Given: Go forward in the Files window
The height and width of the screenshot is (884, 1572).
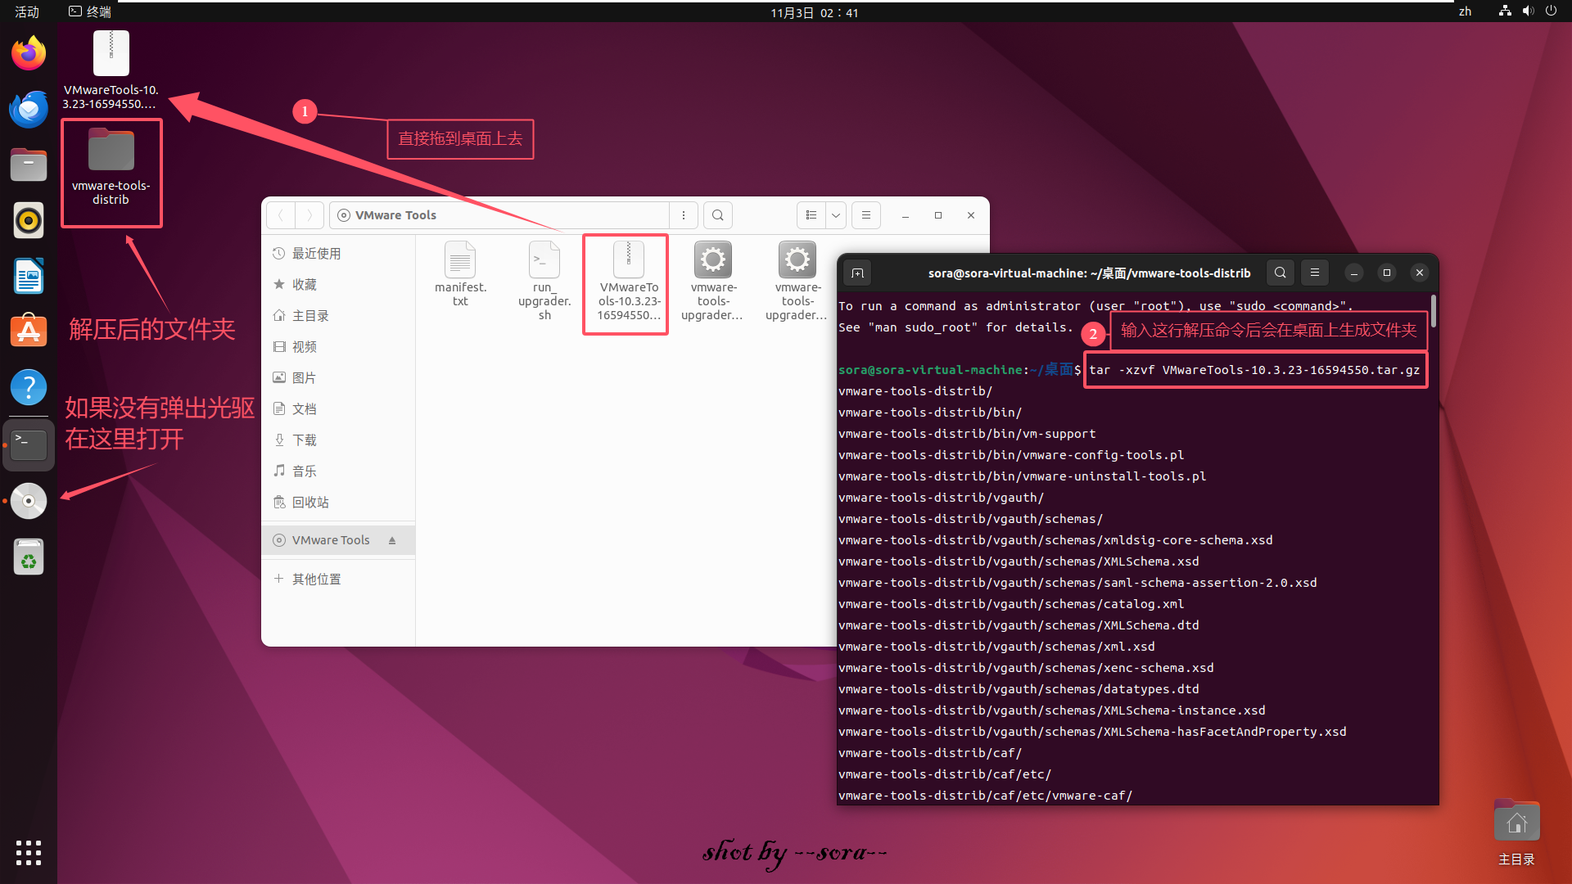Looking at the screenshot, I should point(309,215).
